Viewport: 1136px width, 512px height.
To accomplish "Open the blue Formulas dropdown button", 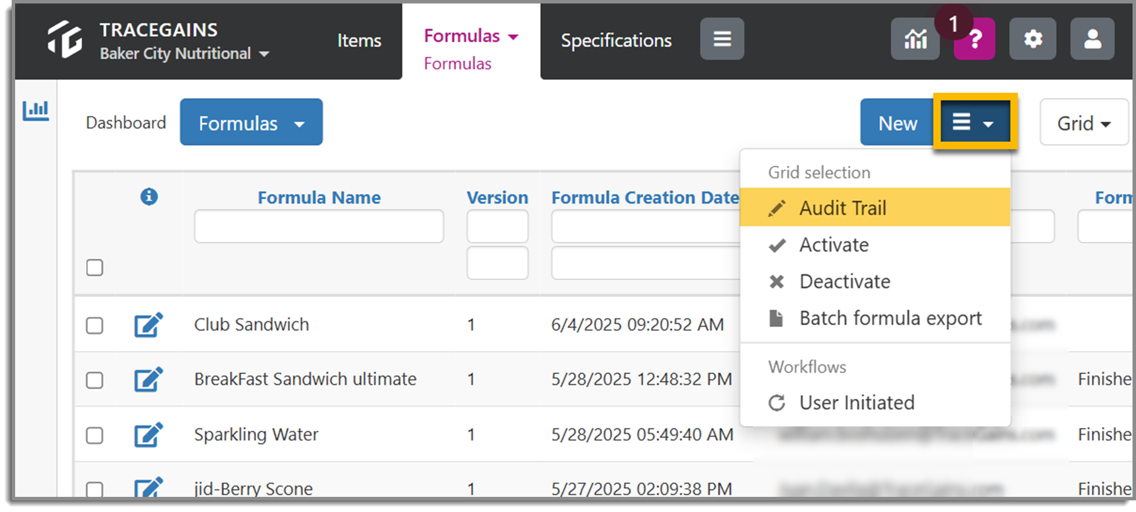I will [x=251, y=122].
